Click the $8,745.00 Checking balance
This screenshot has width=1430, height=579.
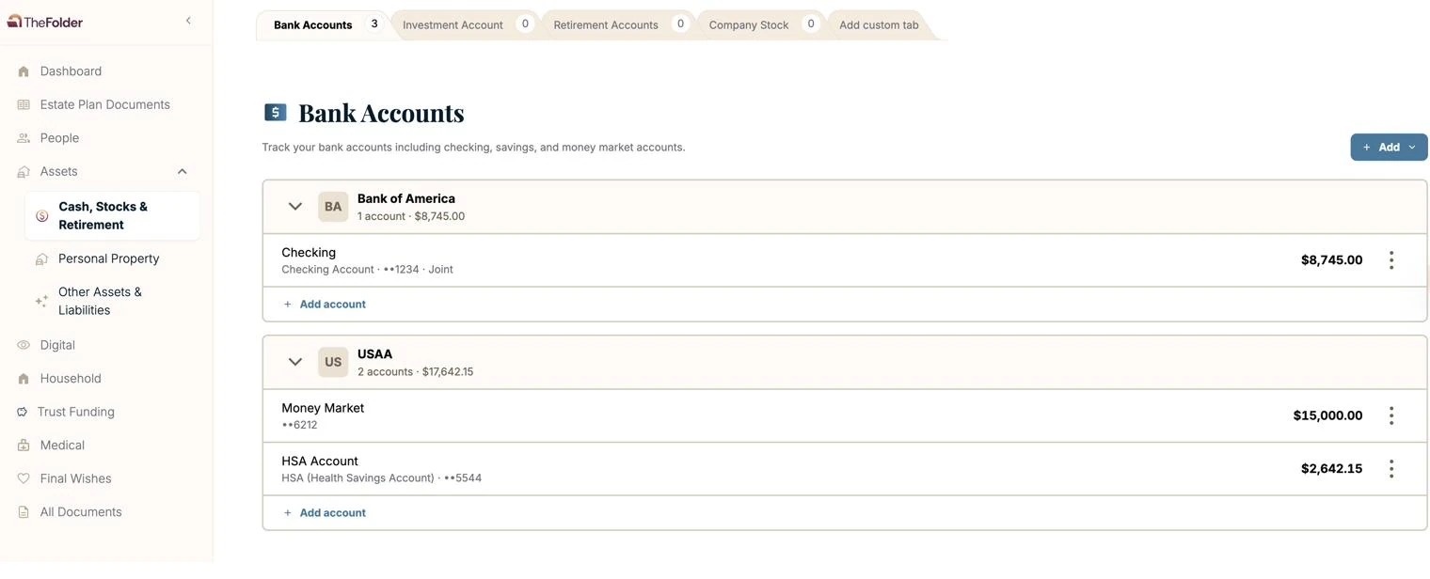[1331, 260]
